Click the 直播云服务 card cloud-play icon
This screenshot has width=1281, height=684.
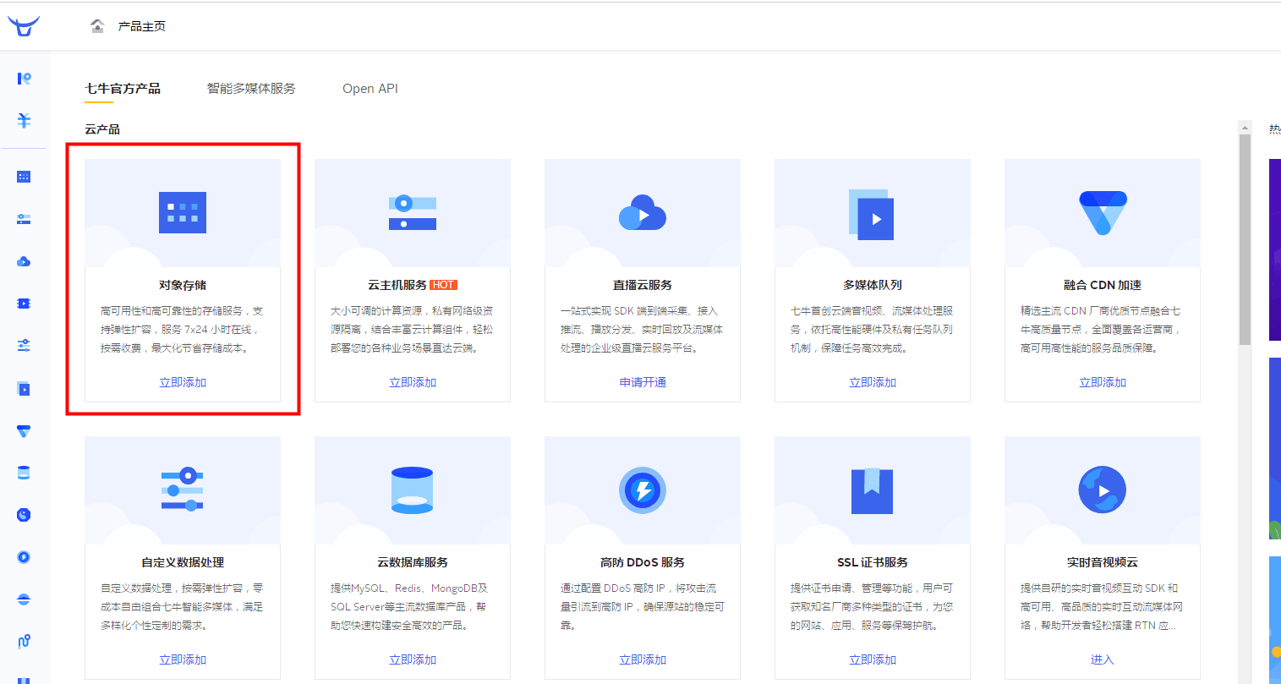(x=643, y=213)
